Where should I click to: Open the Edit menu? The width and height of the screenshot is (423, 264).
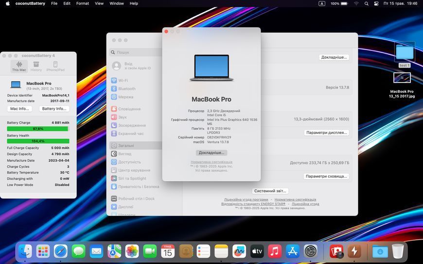pyautogui.click(x=67, y=3)
